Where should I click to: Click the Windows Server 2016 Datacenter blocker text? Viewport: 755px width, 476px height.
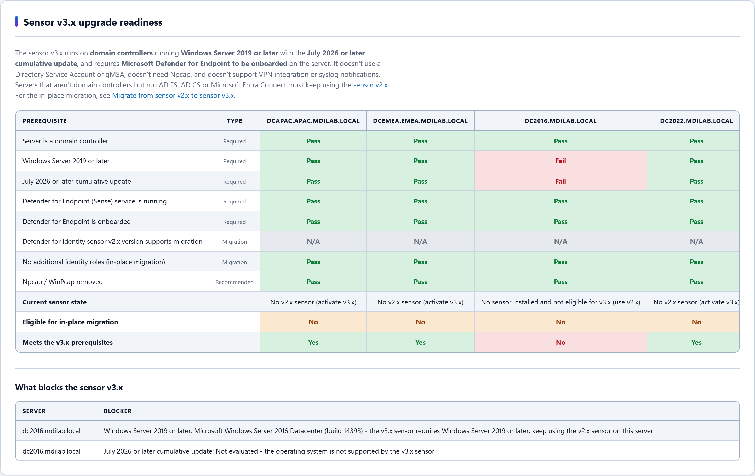tap(378, 431)
